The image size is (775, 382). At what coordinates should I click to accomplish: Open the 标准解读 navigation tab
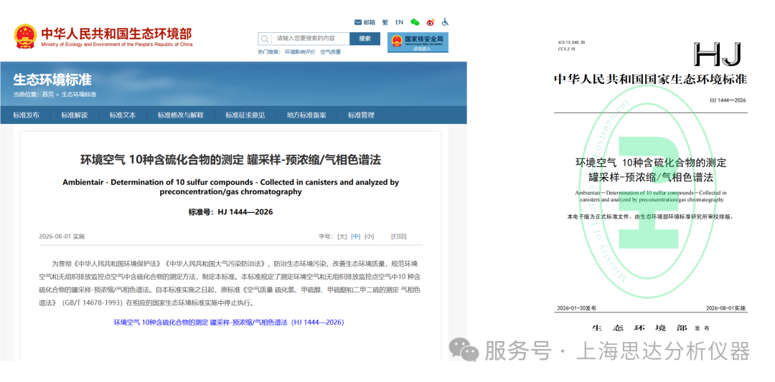coord(75,115)
